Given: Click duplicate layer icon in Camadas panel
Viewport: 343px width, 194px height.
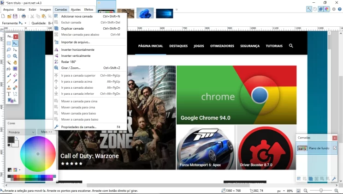Looking at the screenshot, I should coord(310,179).
